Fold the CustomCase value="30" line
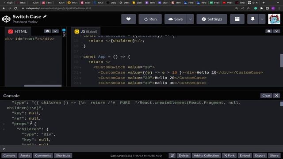Image resolution: width=283 pixels, height=159 pixels. 80,83
